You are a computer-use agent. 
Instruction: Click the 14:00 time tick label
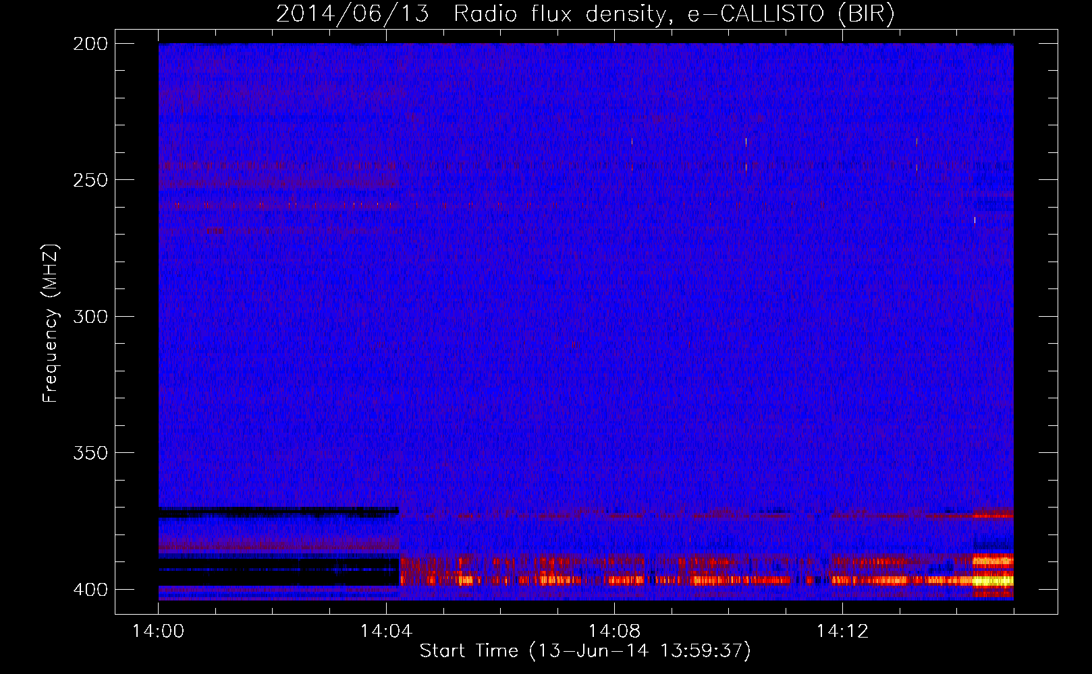coord(158,632)
